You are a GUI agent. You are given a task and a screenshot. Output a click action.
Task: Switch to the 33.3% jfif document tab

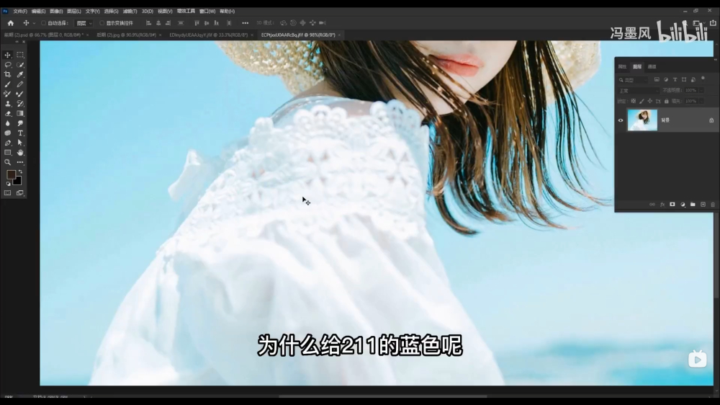209,35
